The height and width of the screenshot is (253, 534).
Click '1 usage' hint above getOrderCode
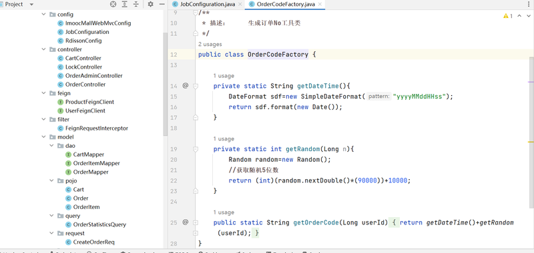coord(224,212)
